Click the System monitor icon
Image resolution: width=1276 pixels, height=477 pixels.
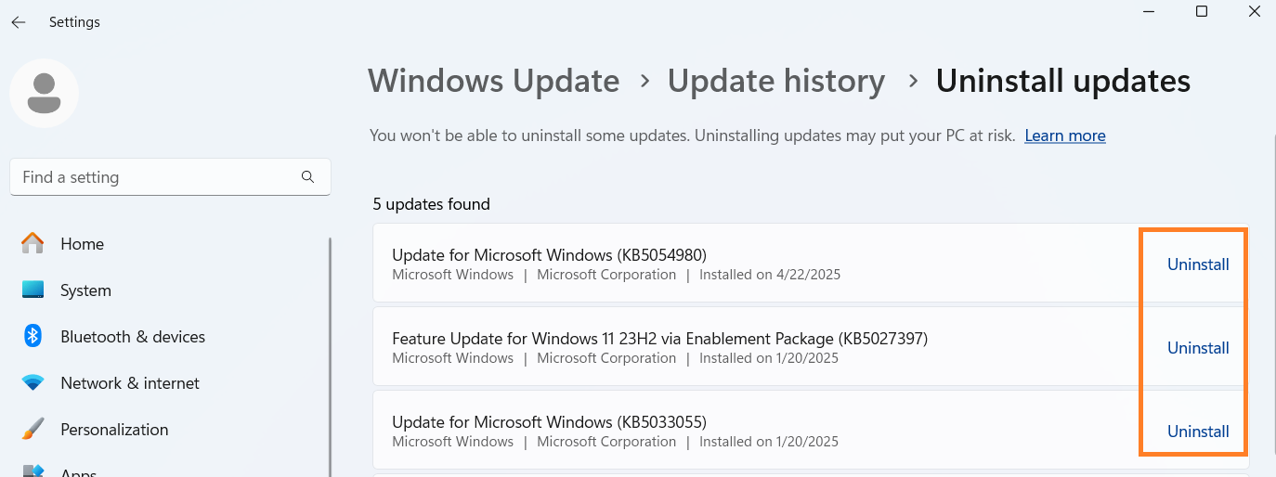(x=33, y=290)
